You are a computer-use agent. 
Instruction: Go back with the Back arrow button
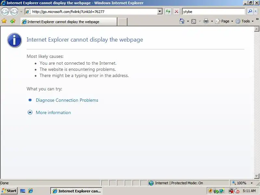[5, 12]
